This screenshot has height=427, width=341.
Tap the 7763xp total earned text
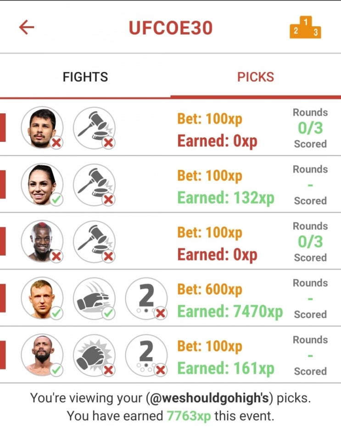[x=189, y=416]
